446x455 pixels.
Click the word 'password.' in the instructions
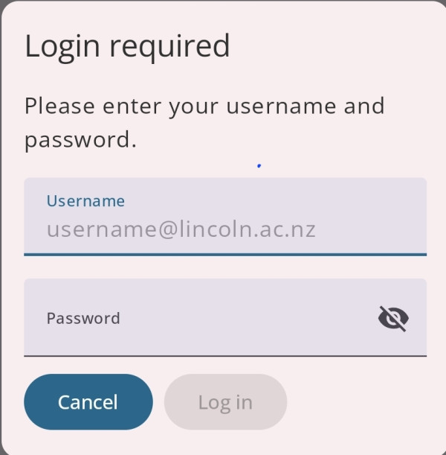point(80,141)
